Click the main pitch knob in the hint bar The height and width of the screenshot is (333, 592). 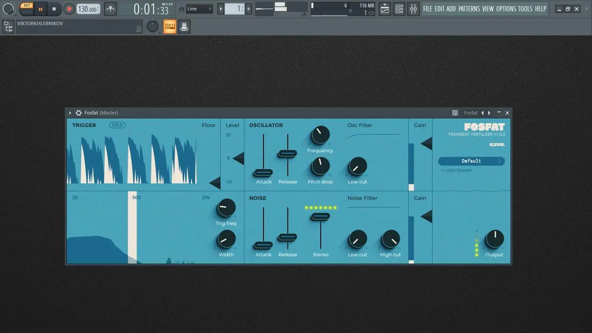(153, 27)
